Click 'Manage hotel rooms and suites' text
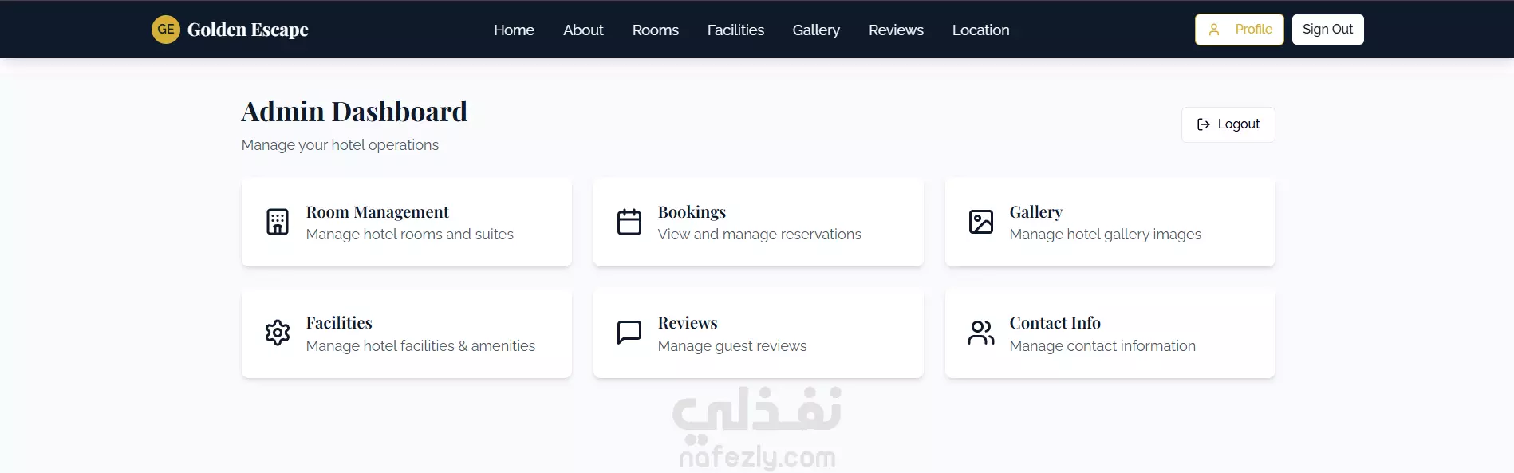 coord(410,235)
